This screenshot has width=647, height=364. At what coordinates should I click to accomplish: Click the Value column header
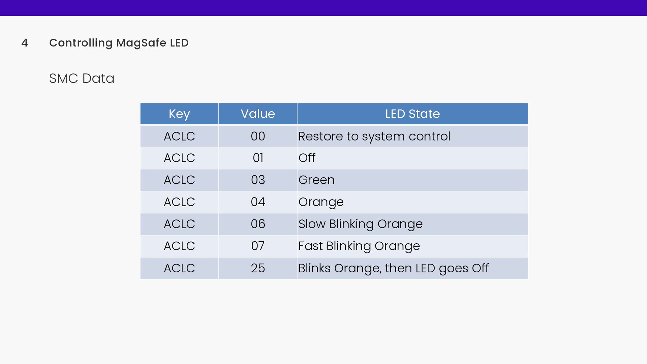[x=258, y=114]
